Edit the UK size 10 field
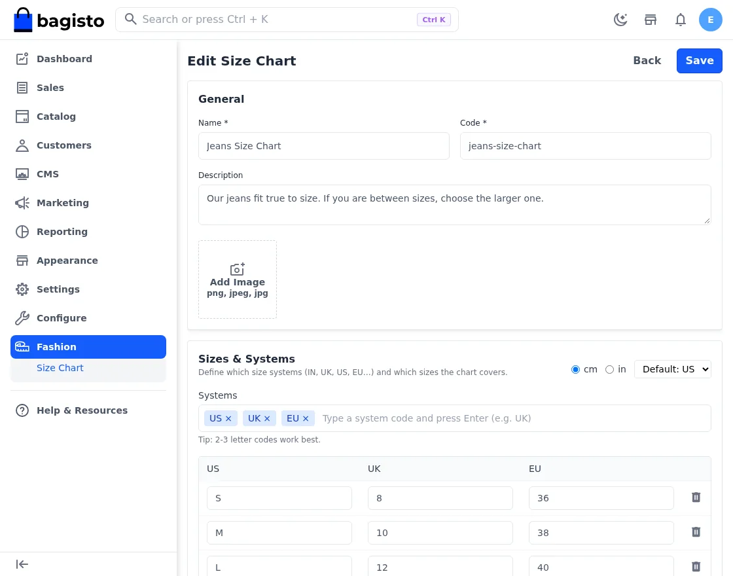Image resolution: width=733 pixels, height=576 pixels. [x=440, y=533]
